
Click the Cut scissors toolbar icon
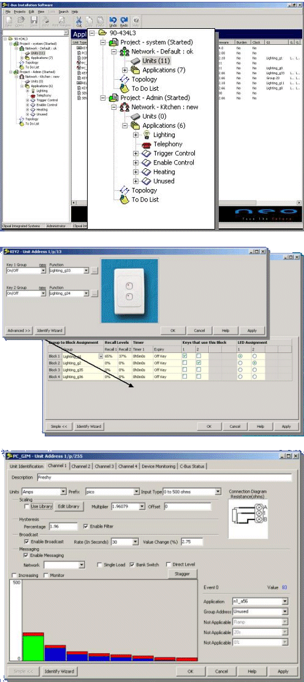pos(79,20)
